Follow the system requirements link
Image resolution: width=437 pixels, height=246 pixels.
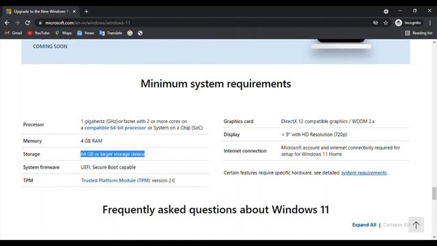tap(364, 173)
